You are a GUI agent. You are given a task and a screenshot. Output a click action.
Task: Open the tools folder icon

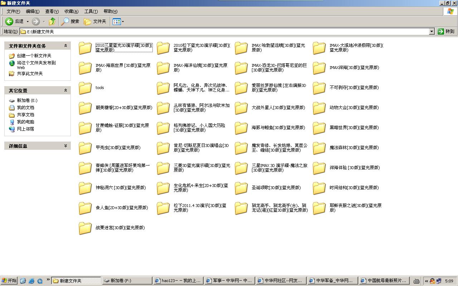click(x=85, y=88)
